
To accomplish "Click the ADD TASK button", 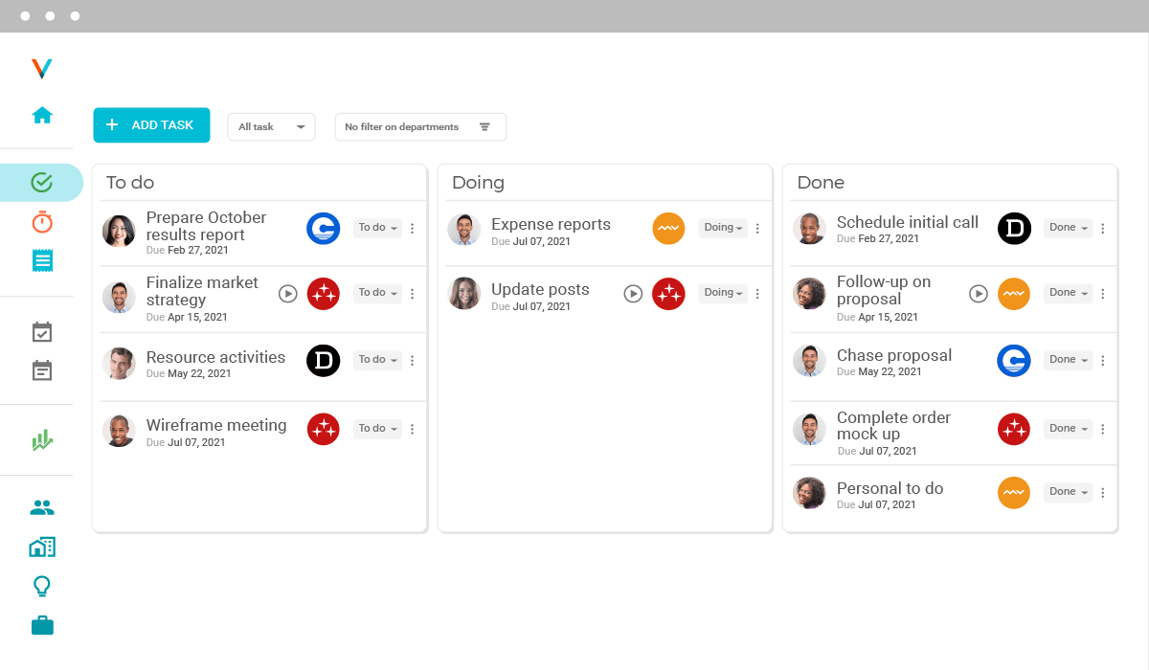I will pos(151,124).
